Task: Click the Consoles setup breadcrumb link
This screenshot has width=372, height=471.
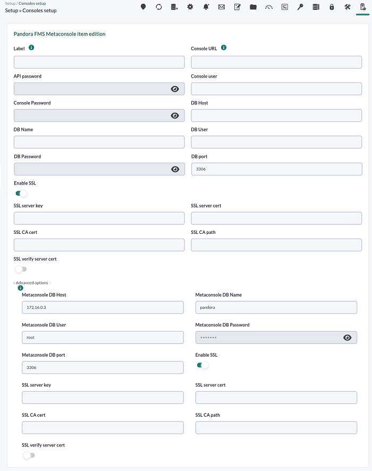Action: (32, 3)
